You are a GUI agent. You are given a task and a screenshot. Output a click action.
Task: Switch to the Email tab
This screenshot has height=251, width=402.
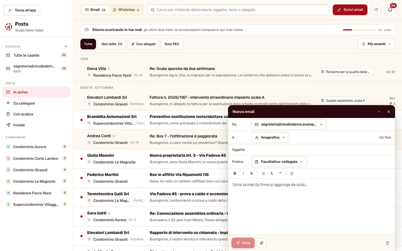tap(95, 10)
